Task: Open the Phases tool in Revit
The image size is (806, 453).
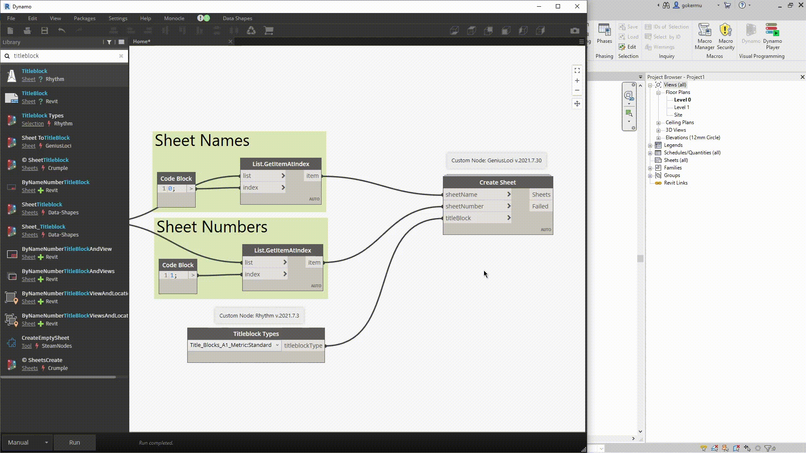Action: 604,36
